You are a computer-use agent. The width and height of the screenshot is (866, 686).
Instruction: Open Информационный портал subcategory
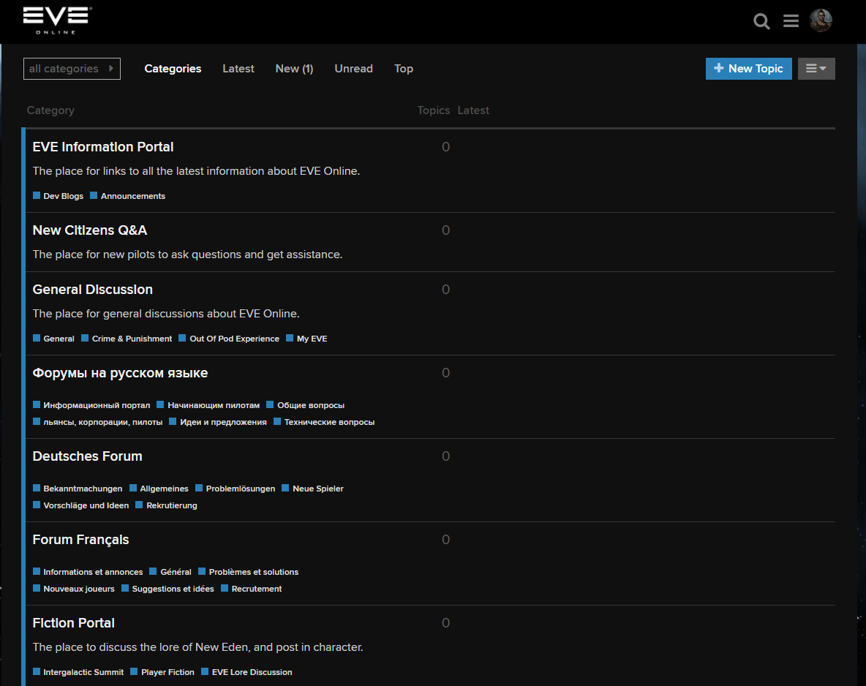91,405
